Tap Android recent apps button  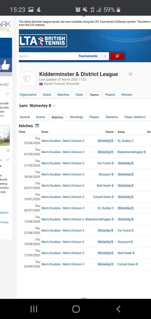point(34,309)
